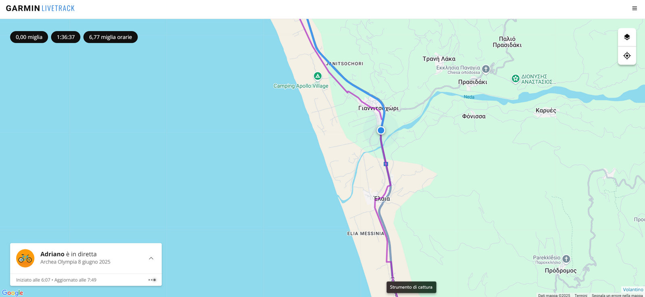Screen dimensions: 645x297
Task: Click the 1:36:37 elapsed time pill
Action: click(66, 37)
